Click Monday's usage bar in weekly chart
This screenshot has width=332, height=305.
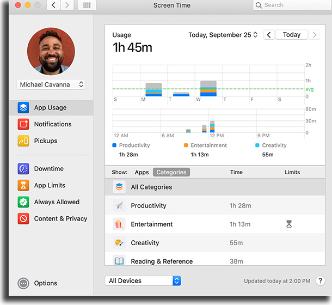coord(153,90)
